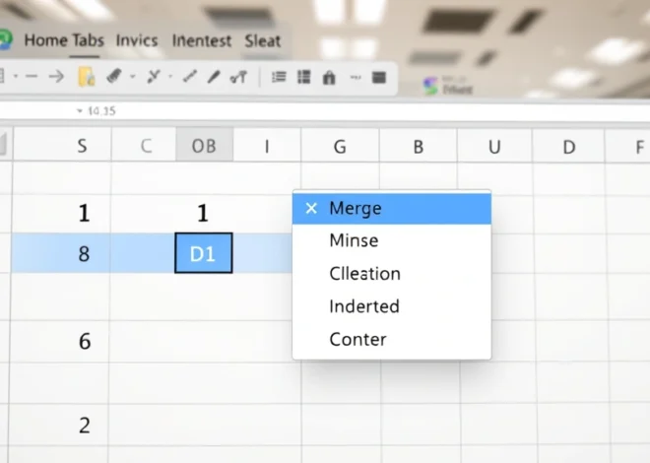The width and height of the screenshot is (650, 463).
Task: Click the cell with 1 under S column
Action: click(x=61, y=214)
